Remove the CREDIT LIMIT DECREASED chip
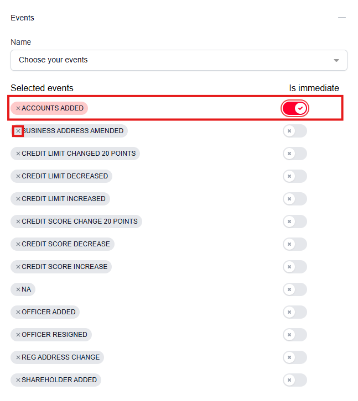Viewport: 358px width, 401px height. coord(18,176)
